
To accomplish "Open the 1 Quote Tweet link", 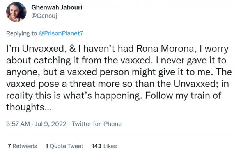I will pos(64,146).
